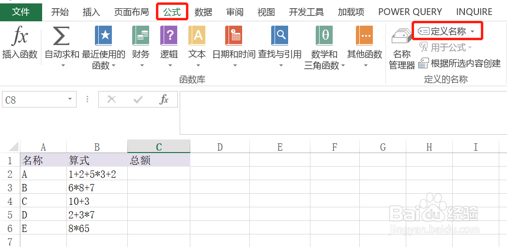Viewport: 507px width, 247px height.
Task: Select row 7 header
Action: [x=10, y=242]
